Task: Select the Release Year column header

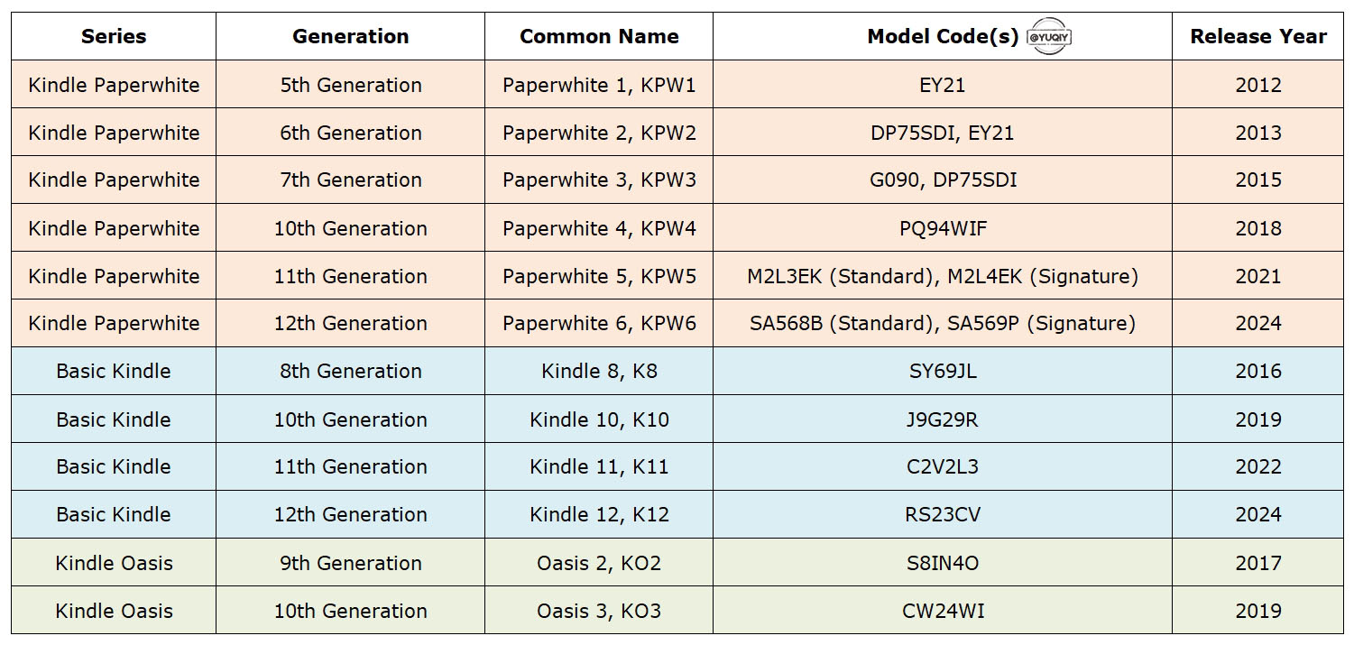Action: coord(1257,37)
